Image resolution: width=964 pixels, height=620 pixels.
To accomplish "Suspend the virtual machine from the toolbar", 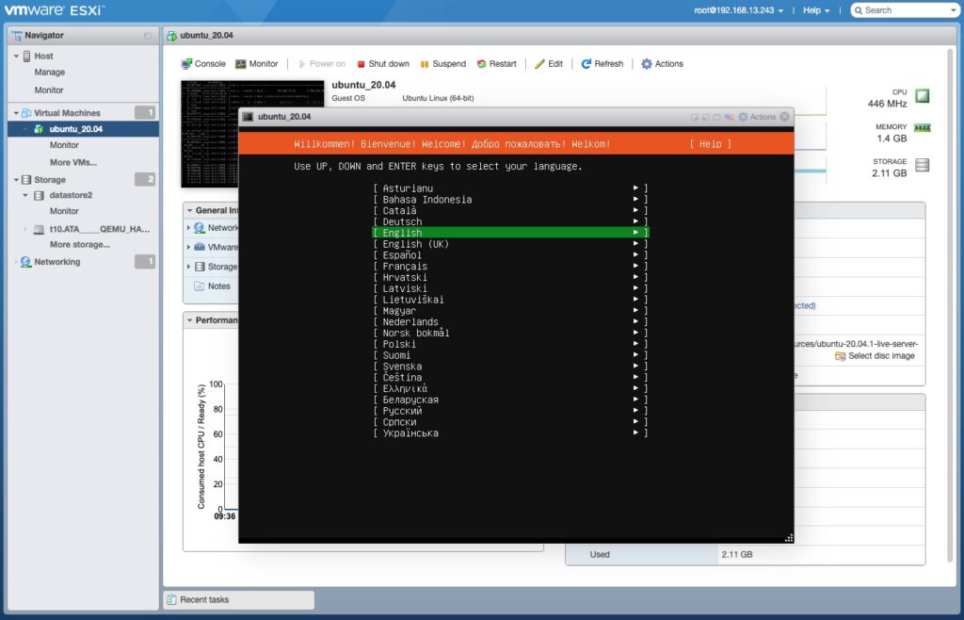I will (443, 64).
